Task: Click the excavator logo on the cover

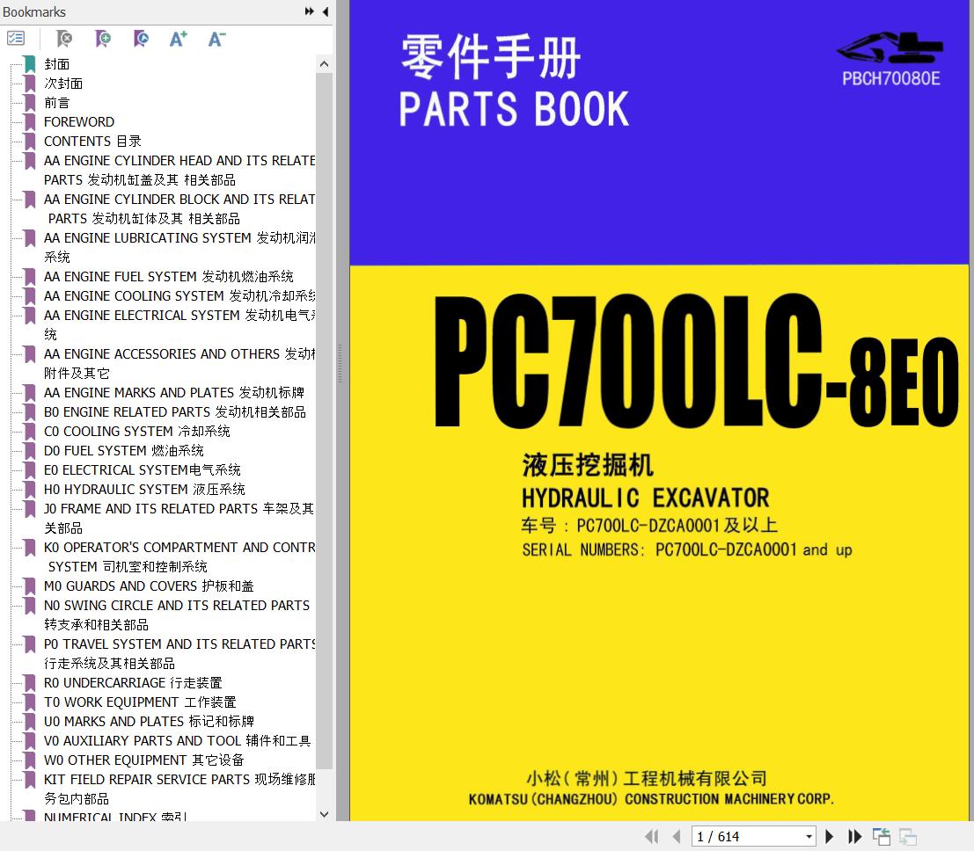Action: coord(890,47)
